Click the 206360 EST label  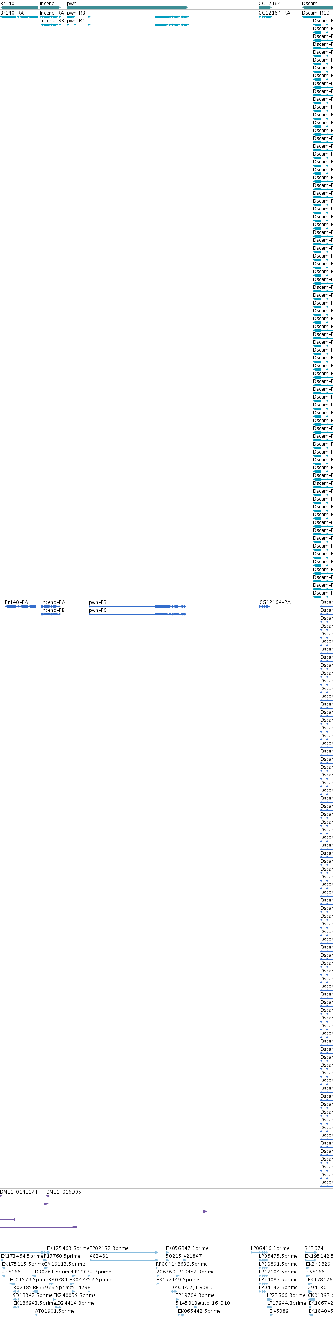click(166, 1272)
